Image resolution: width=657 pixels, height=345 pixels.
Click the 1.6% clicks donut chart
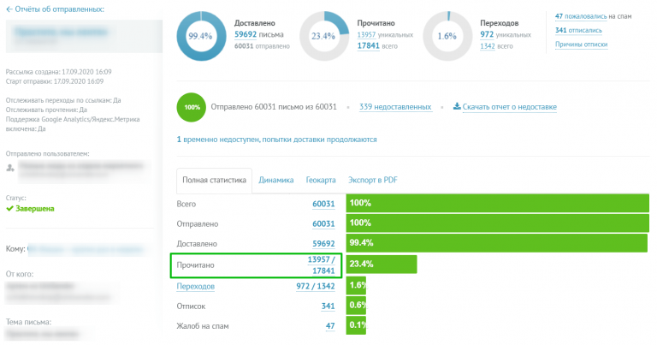[x=447, y=36]
